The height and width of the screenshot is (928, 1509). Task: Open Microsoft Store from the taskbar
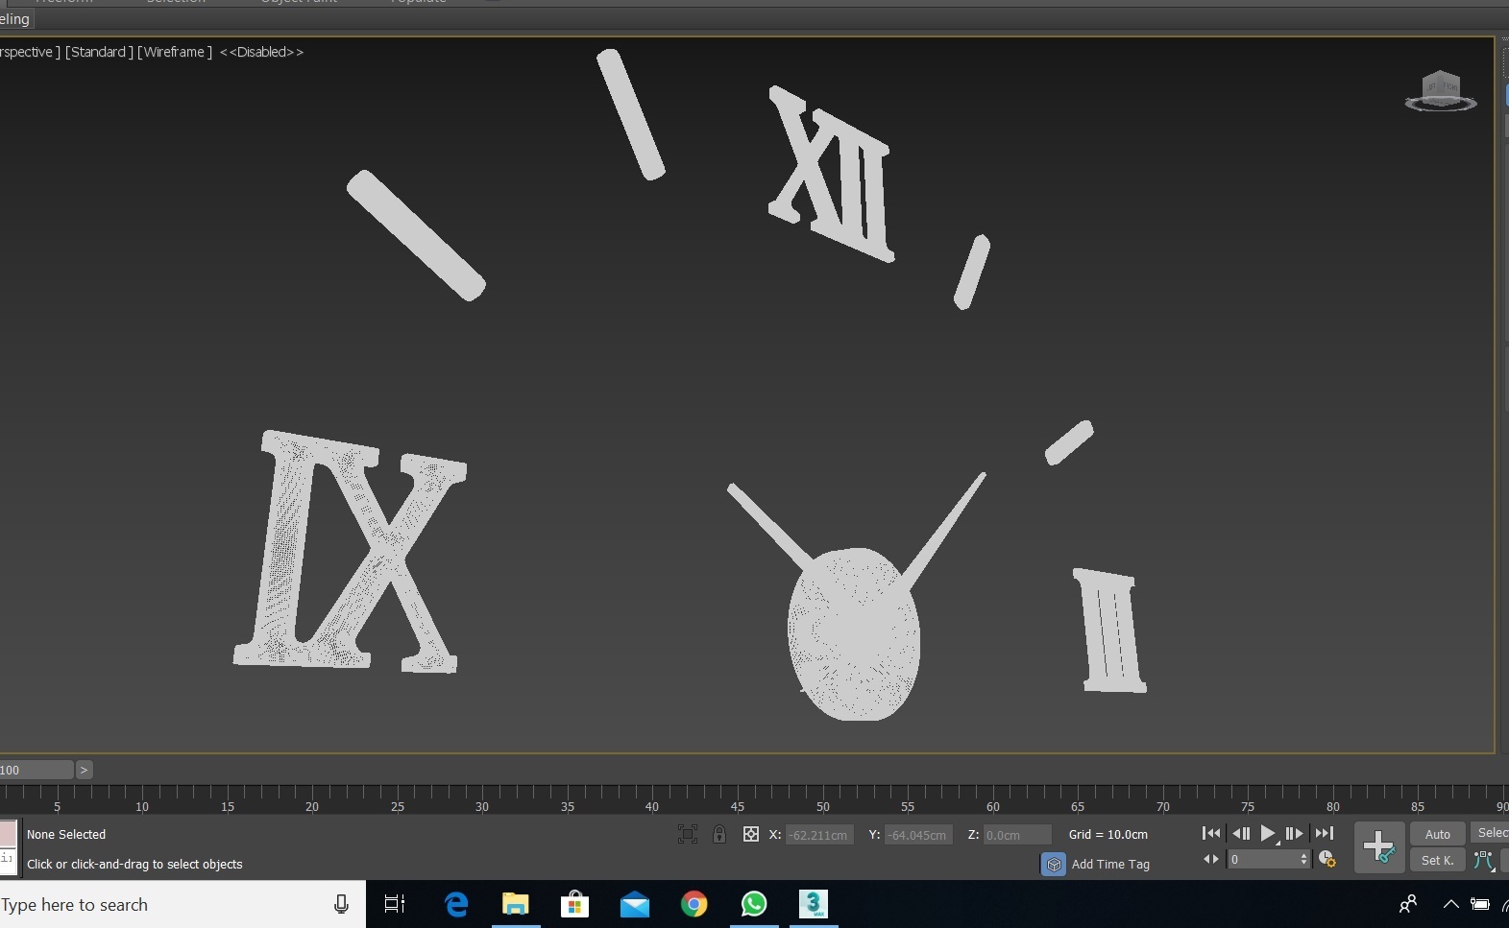(574, 904)
